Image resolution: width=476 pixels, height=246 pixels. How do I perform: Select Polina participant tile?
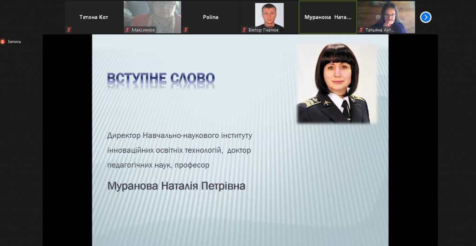[x=211, y=17]
